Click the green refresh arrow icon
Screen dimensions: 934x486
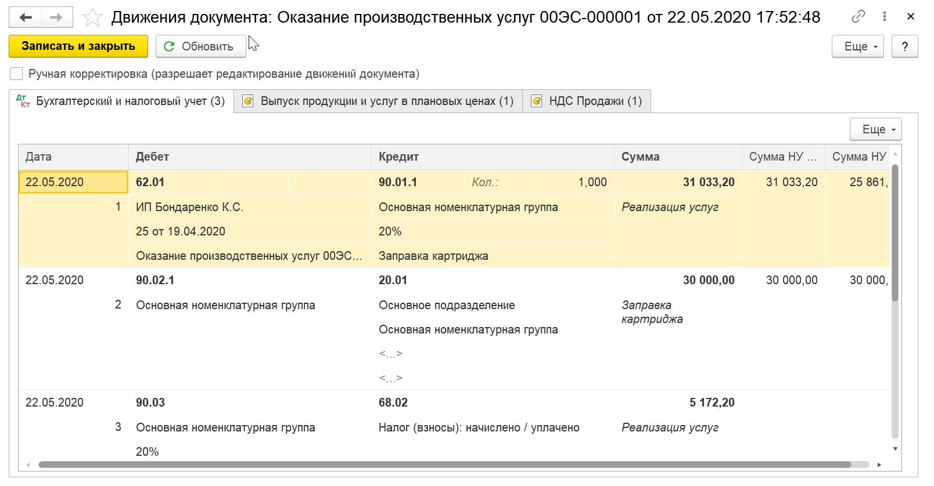coord(169,46)
